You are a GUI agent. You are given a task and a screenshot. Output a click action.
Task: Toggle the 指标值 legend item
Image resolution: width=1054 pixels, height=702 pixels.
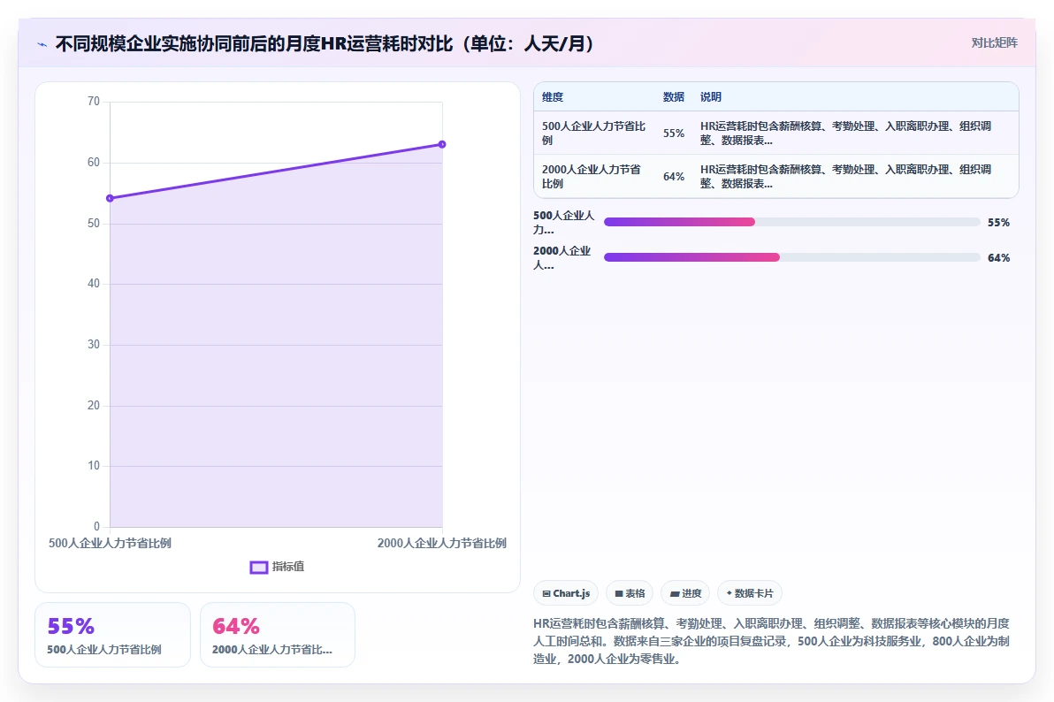tap(277, 567)
